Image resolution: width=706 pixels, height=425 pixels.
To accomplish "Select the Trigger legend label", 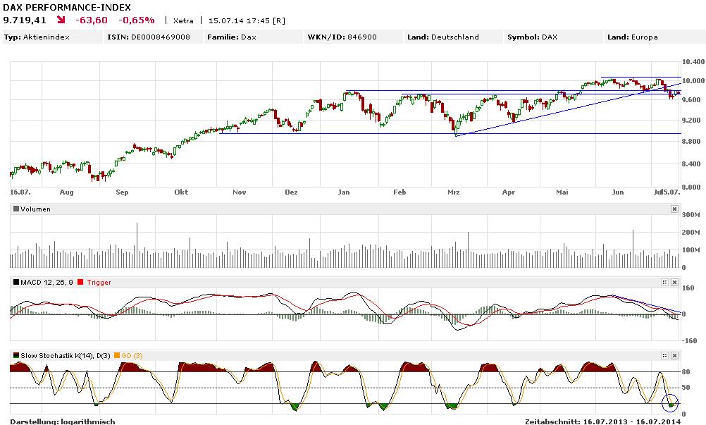I will [99, 283].
